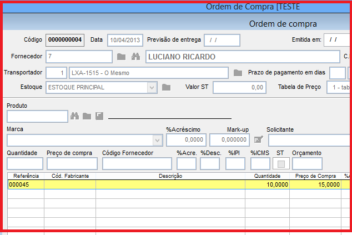
Task: Click the Previsão de entrega date field
Action: coord(222,40)
